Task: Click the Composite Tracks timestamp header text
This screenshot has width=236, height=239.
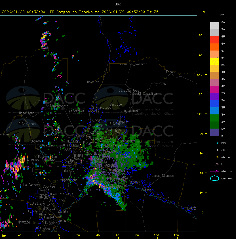Action: (80, 12)
